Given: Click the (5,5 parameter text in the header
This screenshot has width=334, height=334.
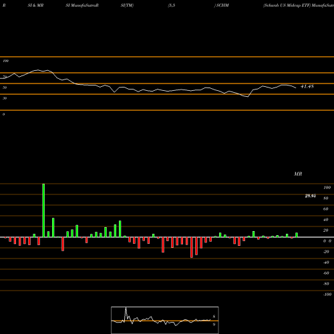Looking at the screenshot, I should [172, 5].
